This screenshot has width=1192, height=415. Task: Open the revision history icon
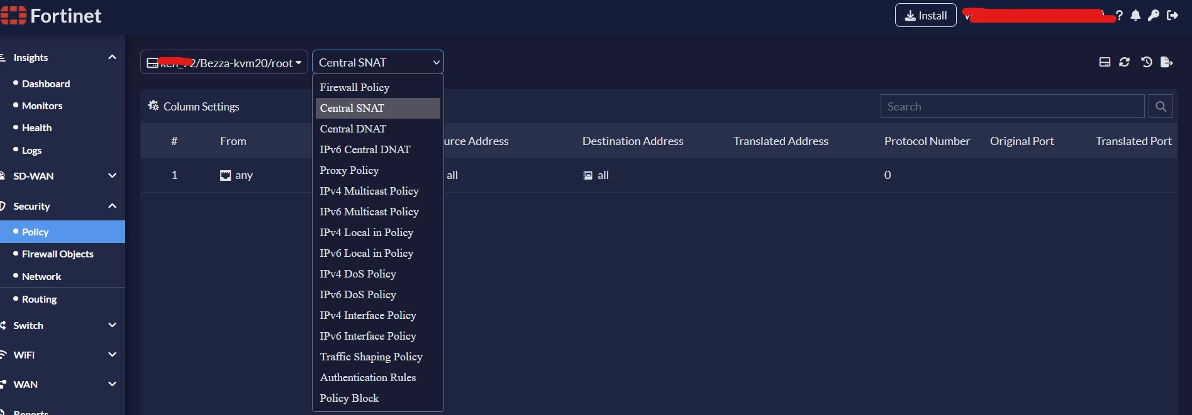(x=1147, y=62)
